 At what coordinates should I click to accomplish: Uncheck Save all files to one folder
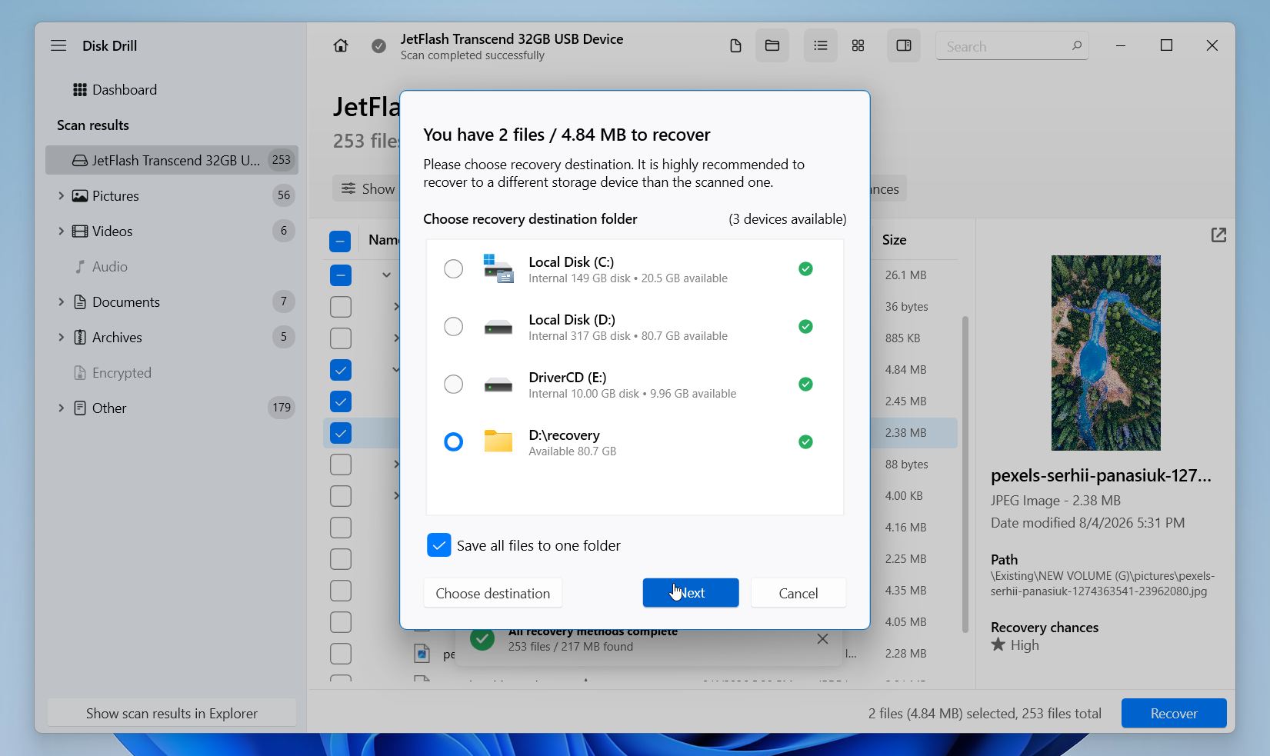point(439,545)
